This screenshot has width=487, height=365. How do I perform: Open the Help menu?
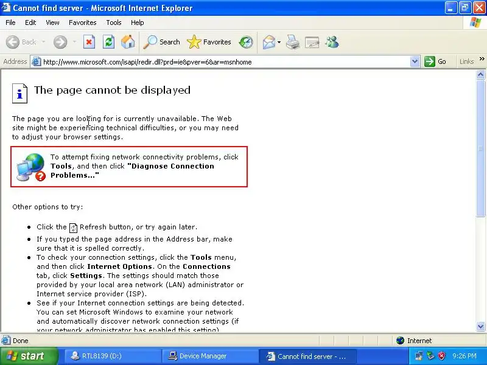[138, 23]
